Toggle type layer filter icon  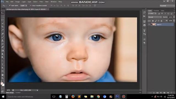(165, 13)
